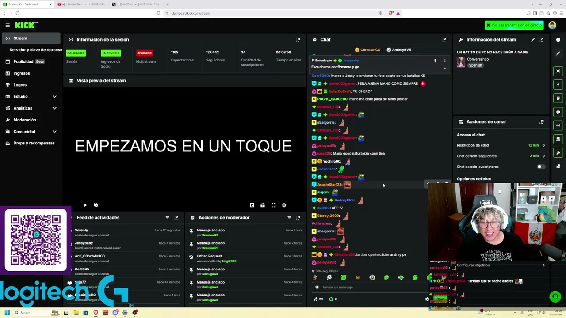Filter the Acciones de moderador list

coord(289,218)
